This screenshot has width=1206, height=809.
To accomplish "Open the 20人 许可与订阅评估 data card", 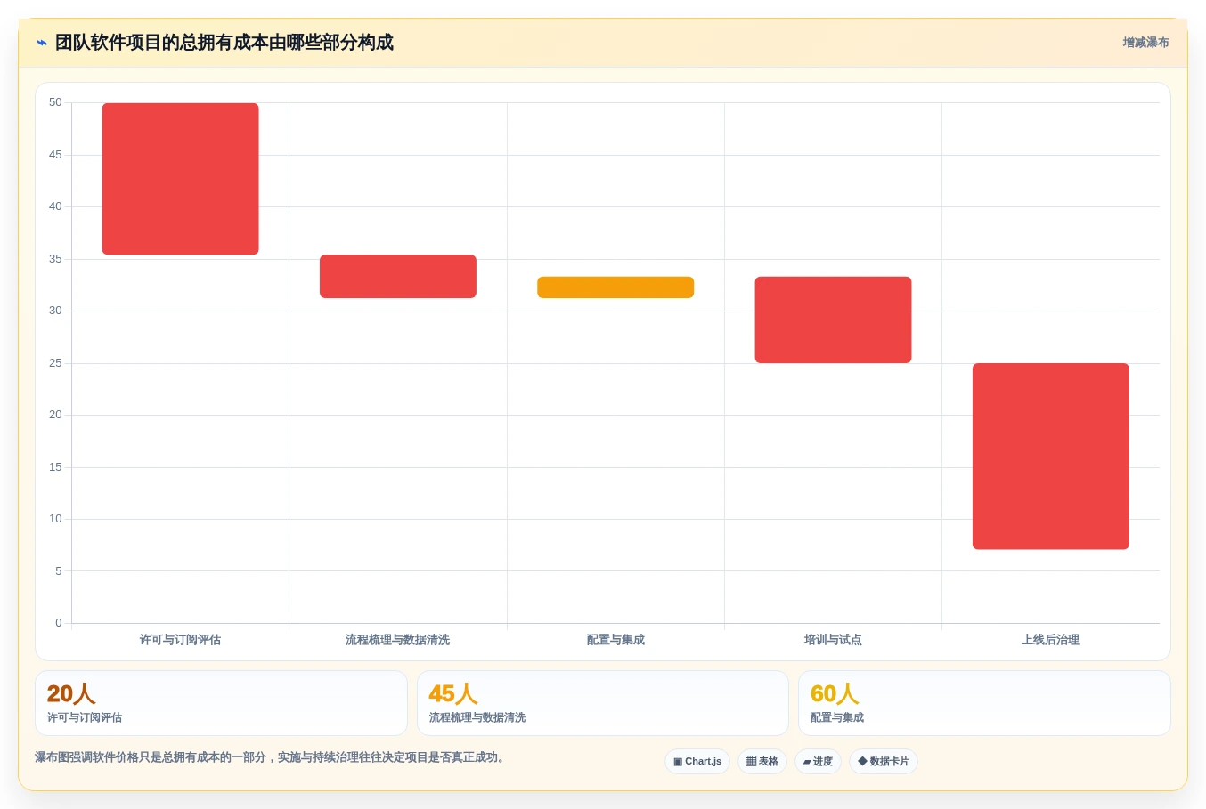I will 221,703.
